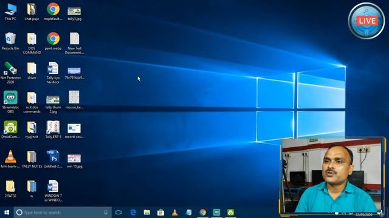Select the DroidCam desktop shortcut
Screen dimensions: 389x218
tap(10, 130)
